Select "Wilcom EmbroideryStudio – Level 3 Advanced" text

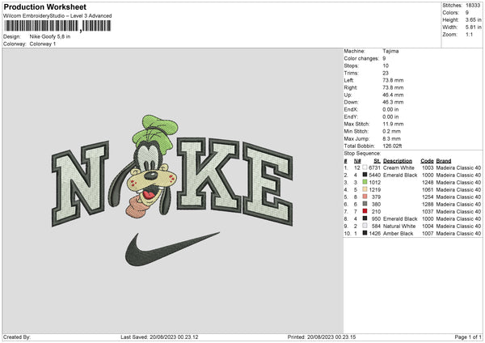point(57,16)
